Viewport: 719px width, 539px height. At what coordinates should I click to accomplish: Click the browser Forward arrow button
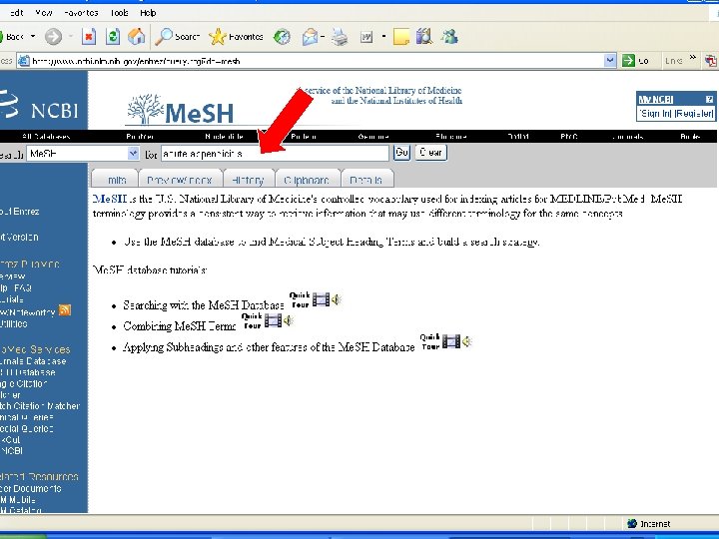click(53, 37)
